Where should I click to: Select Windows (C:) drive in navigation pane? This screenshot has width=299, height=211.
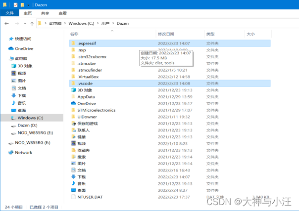(x=32, y=118)
